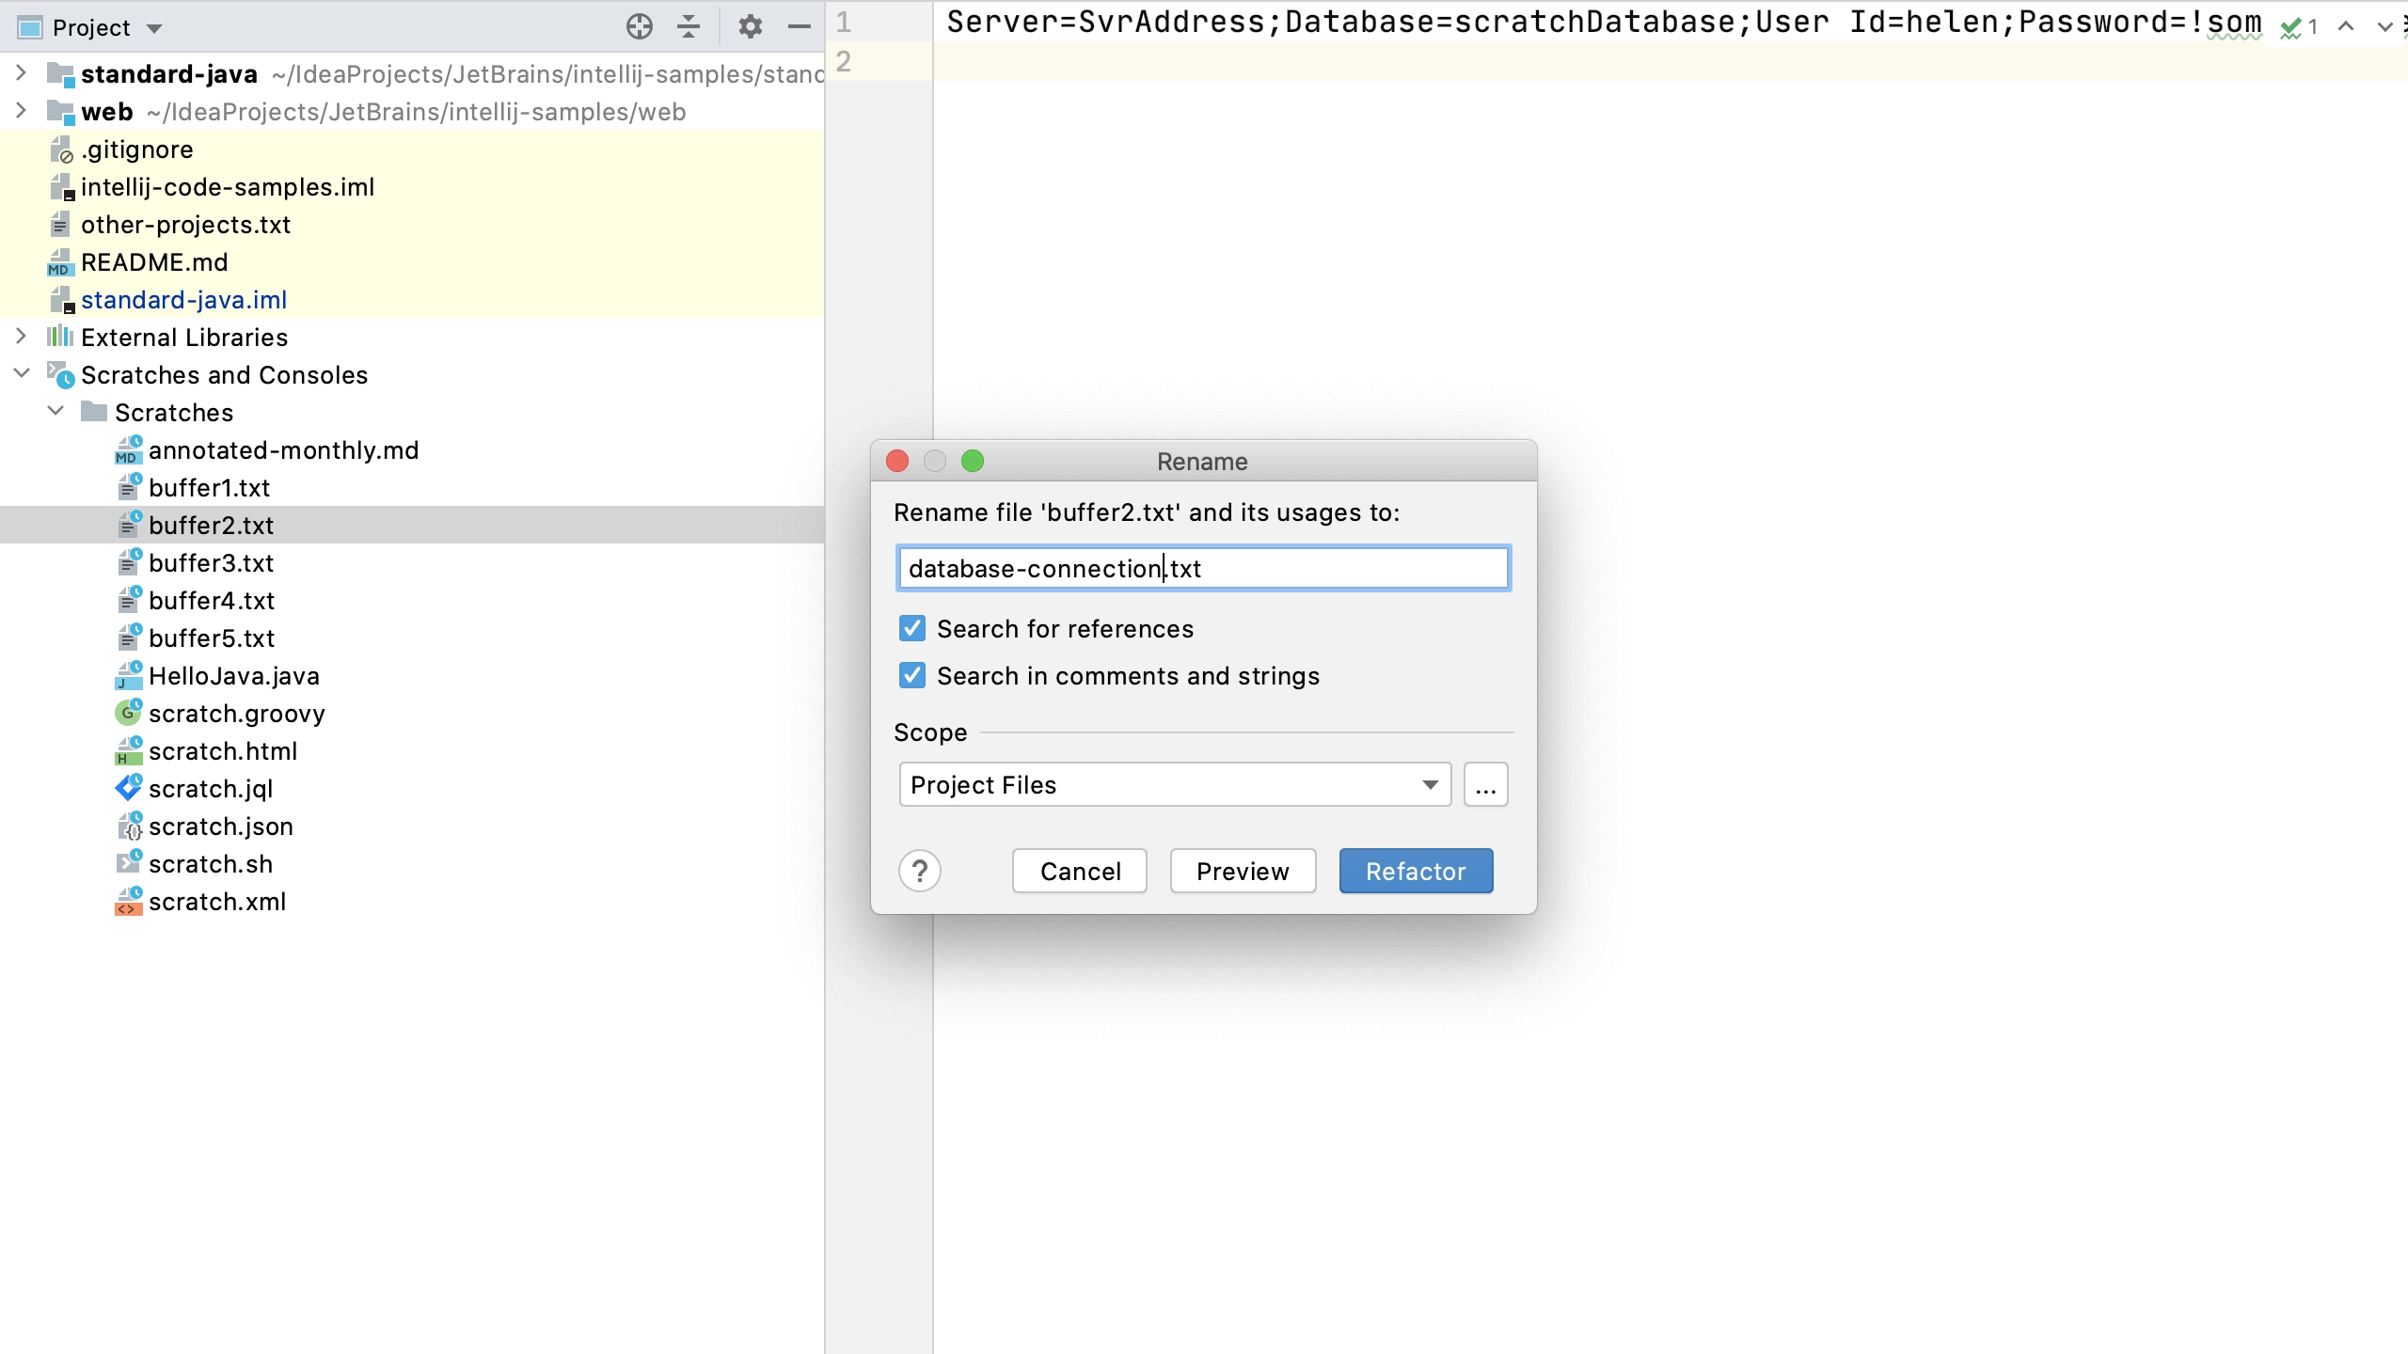Click the scope options ellipsis button

click(1485, 785)
